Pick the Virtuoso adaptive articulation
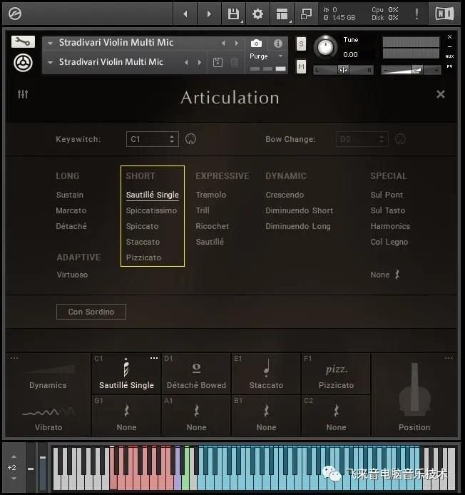465x495 pixels. click(x=72, y=275)
